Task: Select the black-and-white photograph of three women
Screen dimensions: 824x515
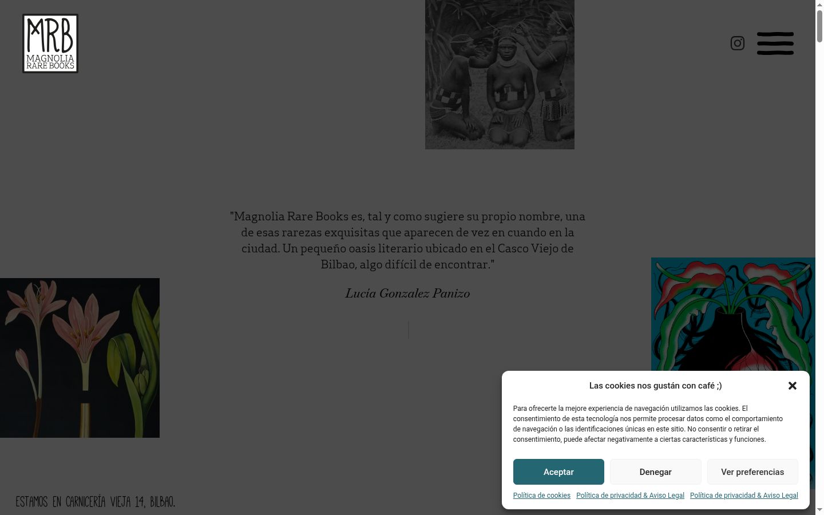Action: click(500, 74)
